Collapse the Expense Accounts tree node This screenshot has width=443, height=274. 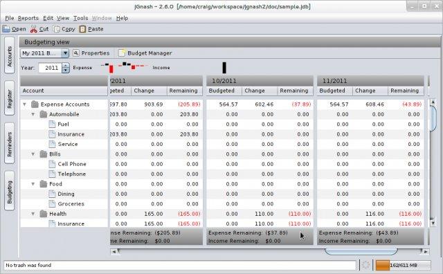(25, 104)
